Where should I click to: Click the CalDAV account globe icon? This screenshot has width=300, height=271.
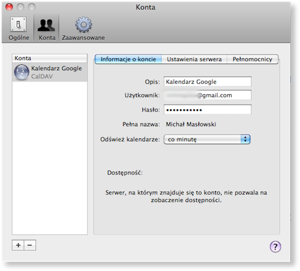pyautogui.click(x=22, y=72)
